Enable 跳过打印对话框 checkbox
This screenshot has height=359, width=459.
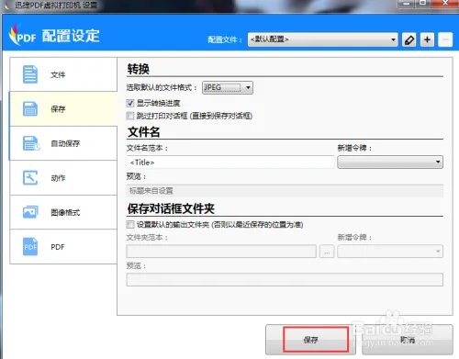[x=130, y=116]
